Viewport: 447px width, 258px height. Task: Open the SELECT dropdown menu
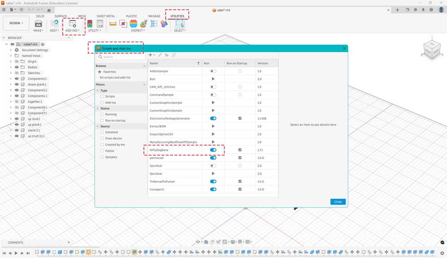pos(180,31)
